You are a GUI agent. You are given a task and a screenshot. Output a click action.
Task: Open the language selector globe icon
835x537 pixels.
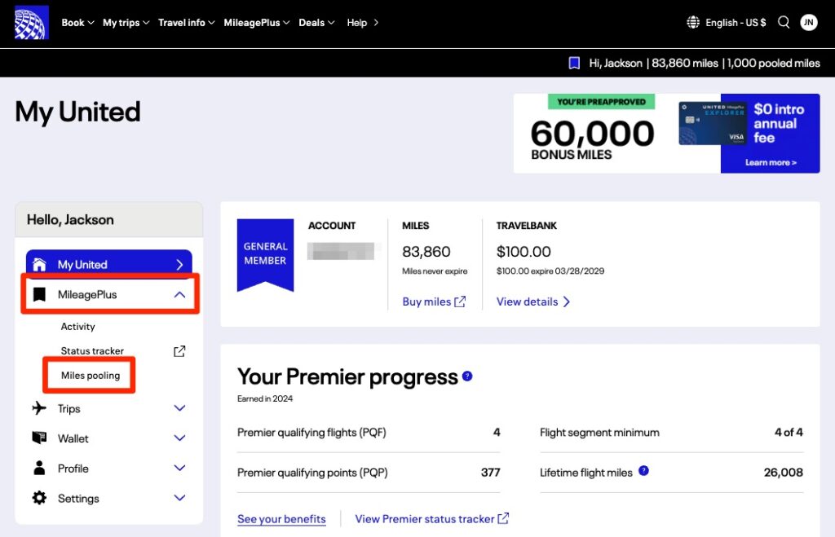point(691,22)
